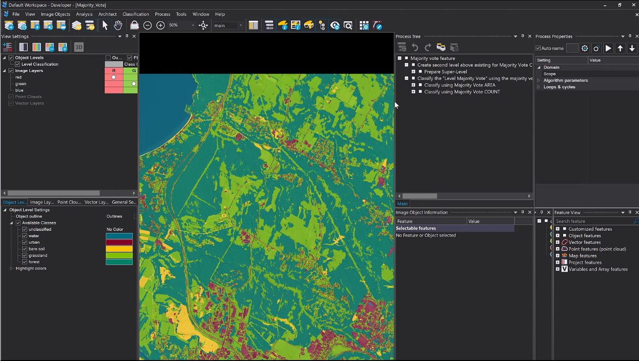Click the undo arrow in Process Tree
Viewport: 639px width, 361px height.
tap(415, 48)
